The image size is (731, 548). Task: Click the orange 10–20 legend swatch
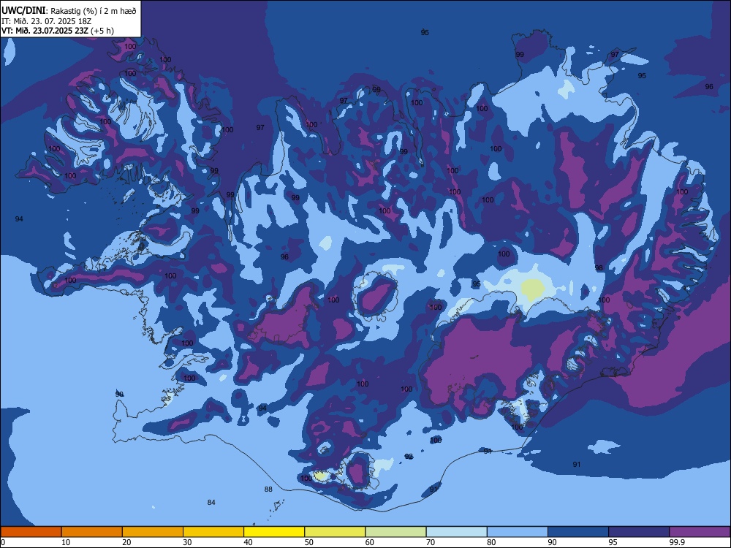pyautogui.click(x=92, y=532)
